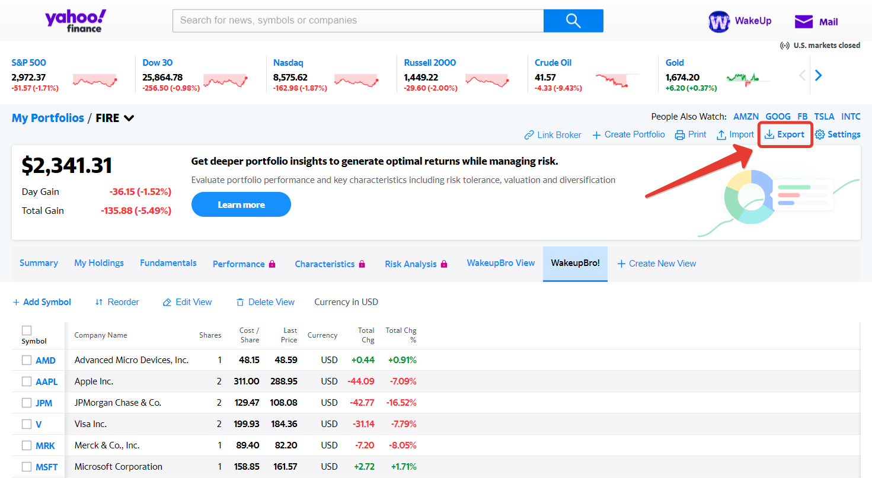Click the previous arrow in market ticker
This screenshot has height=478, width=872.
(803, 75)
